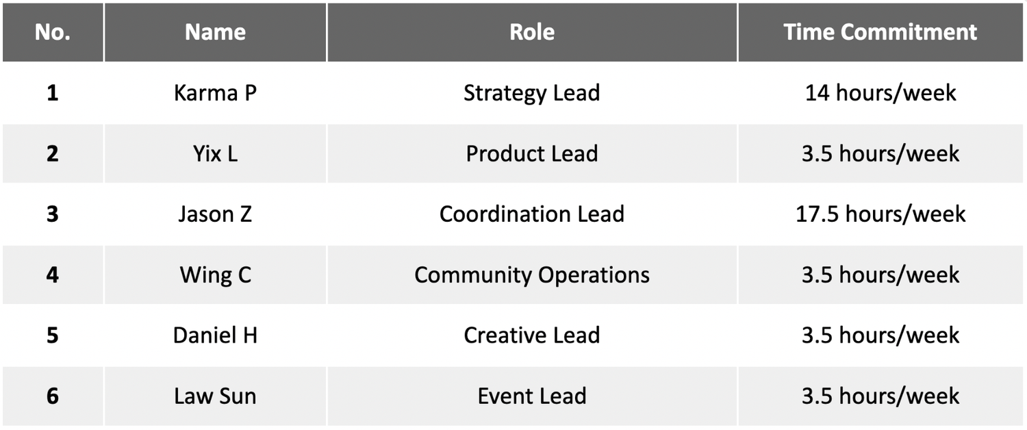Image resolution: width=1027 pixels, height=430 pixels.
Task: Click the name cell "Daniel H"
Action: click(x=215, y=335)
